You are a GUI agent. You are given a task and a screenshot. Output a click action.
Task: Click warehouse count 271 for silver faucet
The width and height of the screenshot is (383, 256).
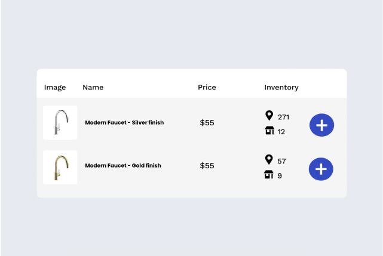[283, 117]
